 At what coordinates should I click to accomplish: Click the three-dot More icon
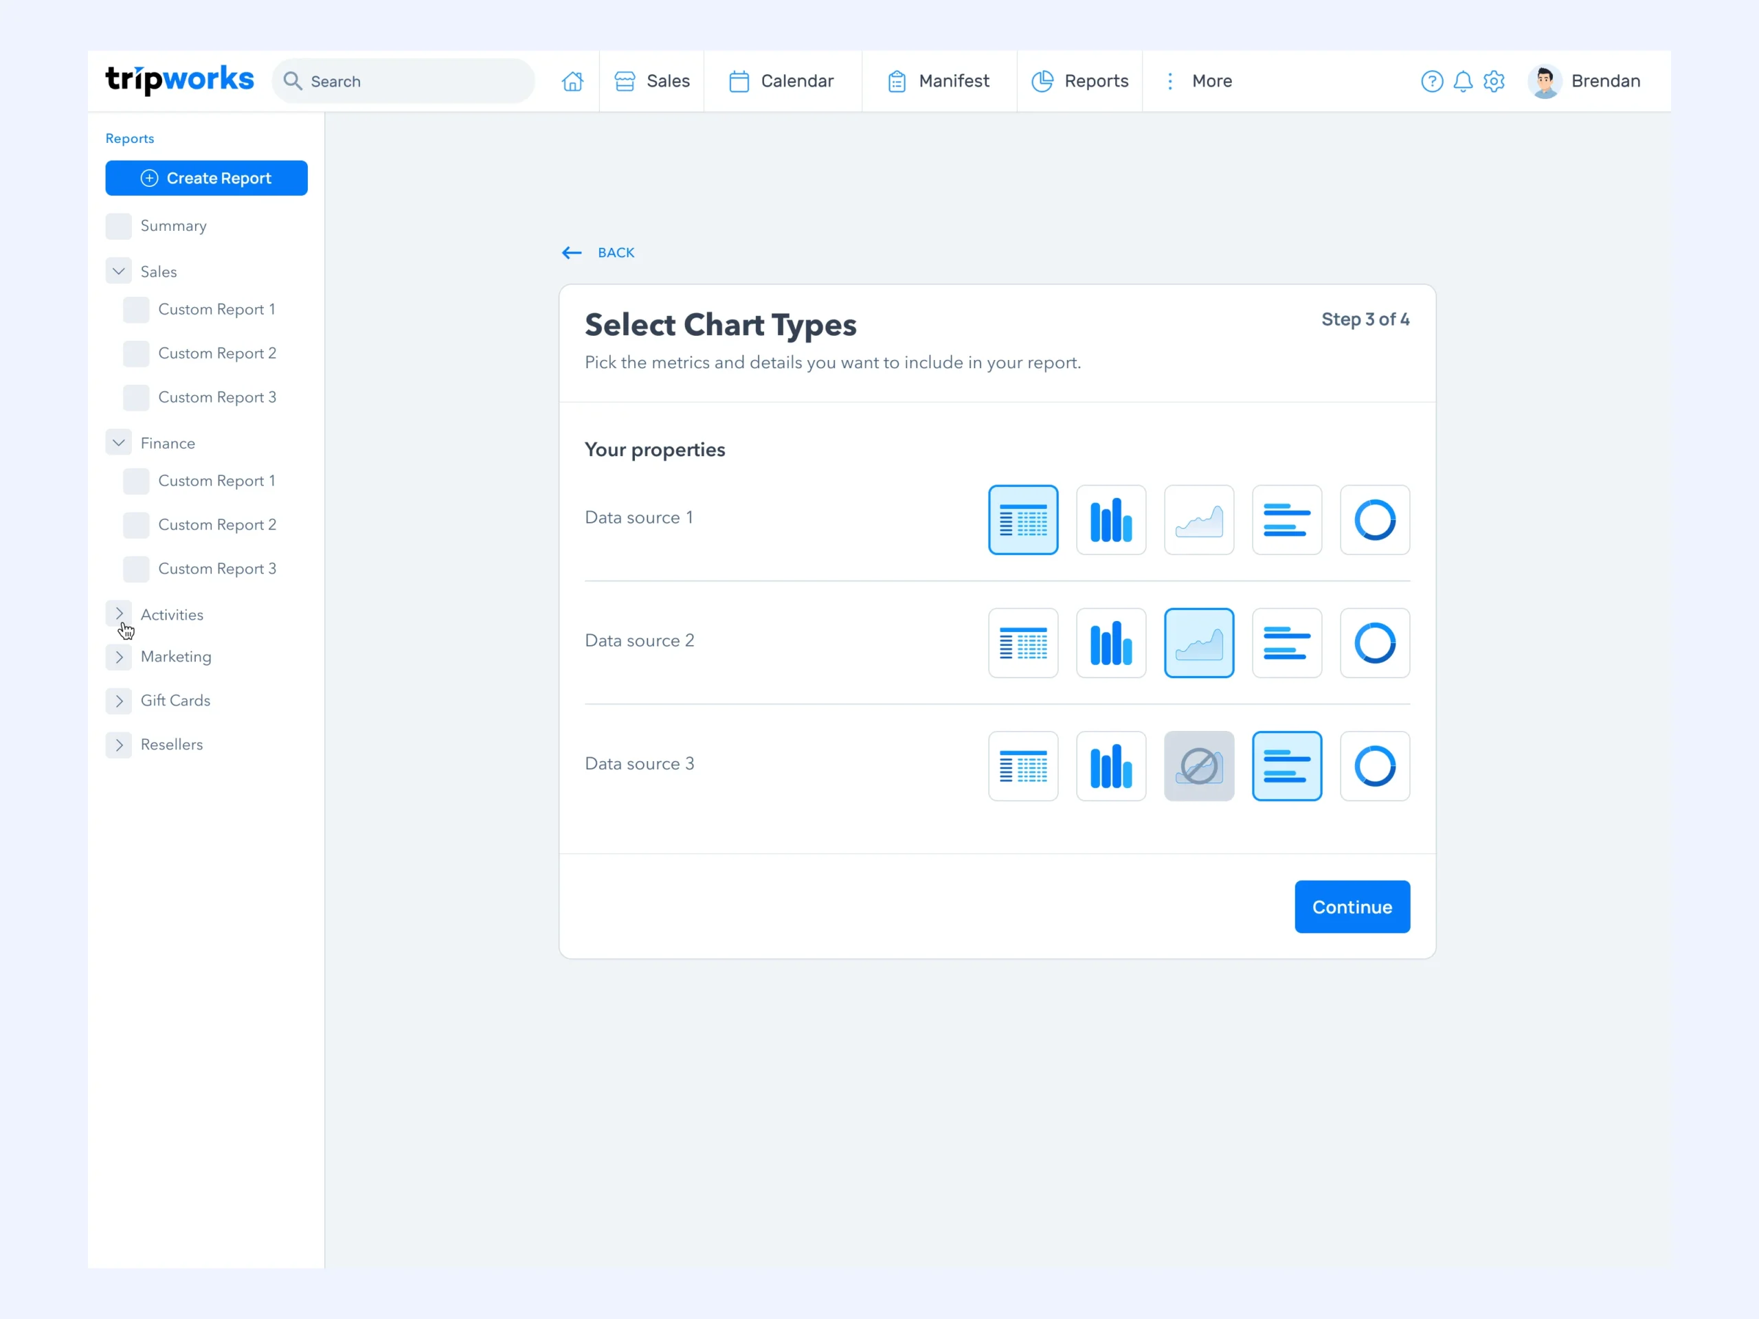pyautogui.click(x=1169, y=81)
